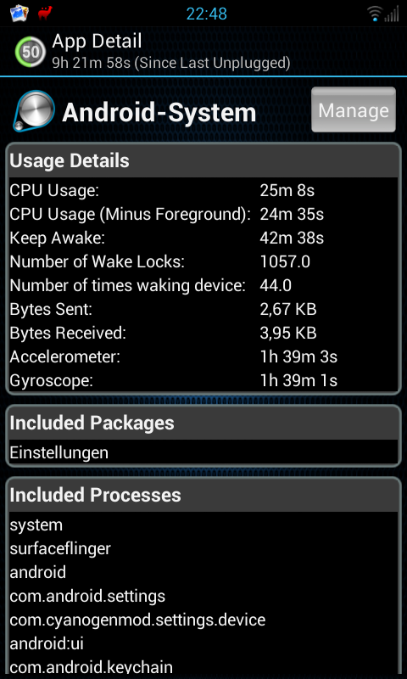Image resolution: width=407 pixels, height=679 pixels.
Task: Tap the Included Processes section header
Action: point(203,495)
